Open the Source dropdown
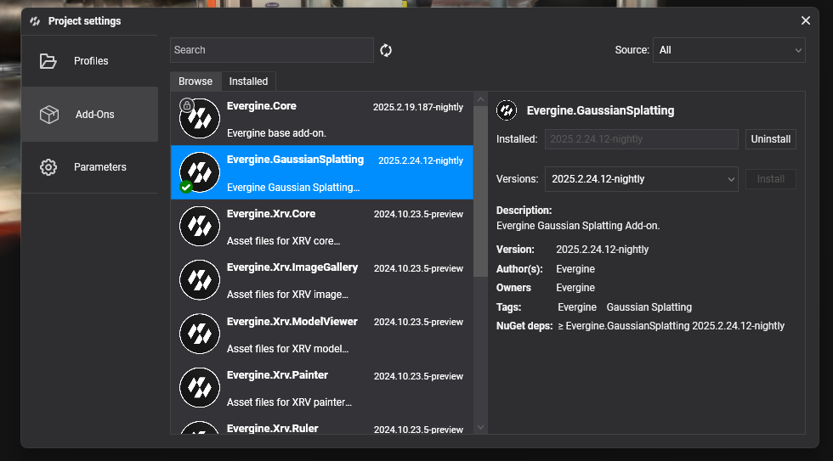The image size is (833, 461). pyautogui.click(x=728, y=50)
